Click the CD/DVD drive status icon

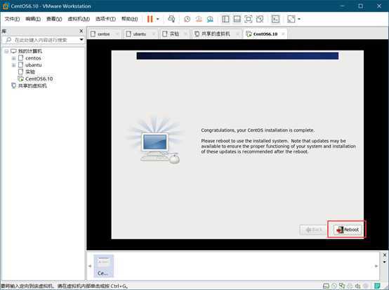point(334,286)
